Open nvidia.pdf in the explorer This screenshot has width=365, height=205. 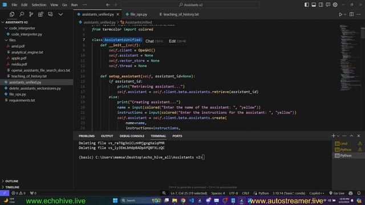coord(19,64)
